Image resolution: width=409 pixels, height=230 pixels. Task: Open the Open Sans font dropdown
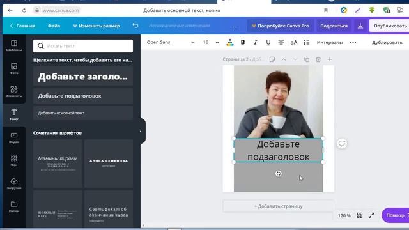click(x=171, y=42)
